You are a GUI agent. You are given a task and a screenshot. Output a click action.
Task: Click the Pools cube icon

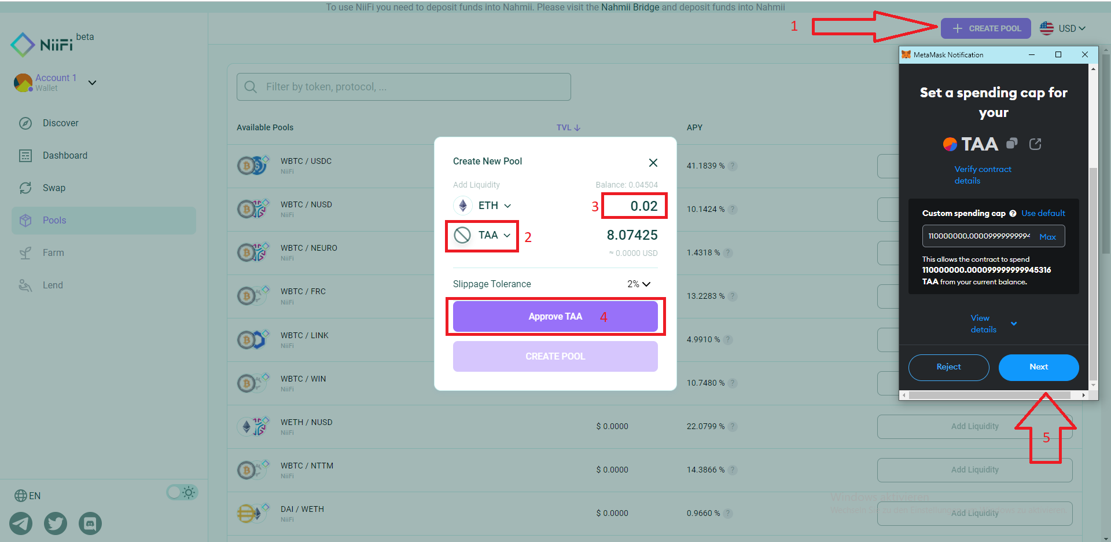tap(25, 220)
